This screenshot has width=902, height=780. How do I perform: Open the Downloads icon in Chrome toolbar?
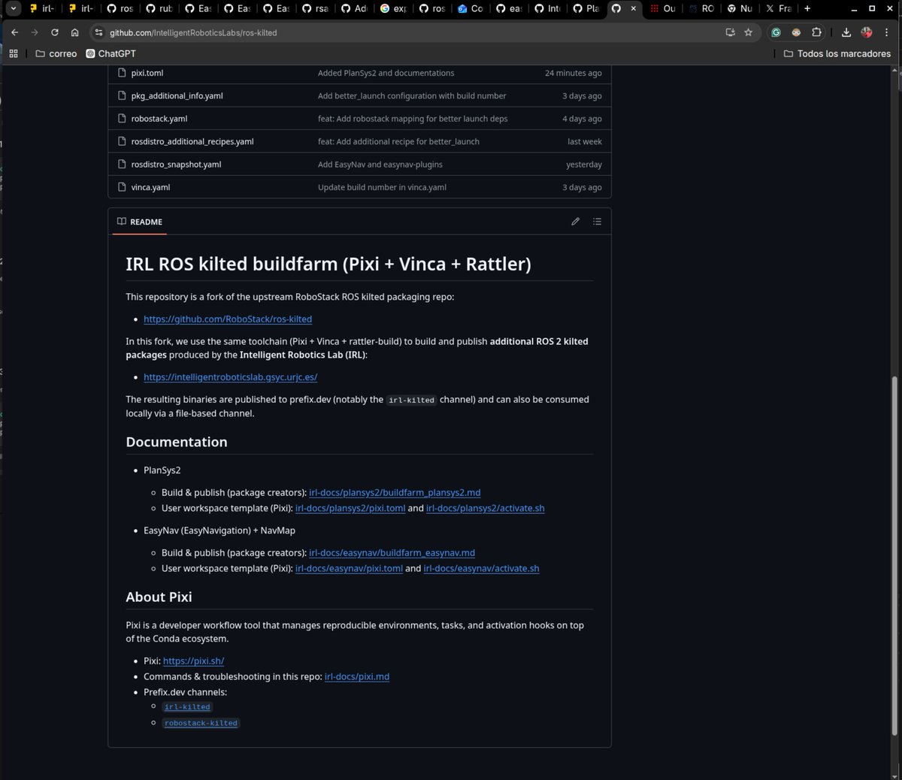click(846, 32)
